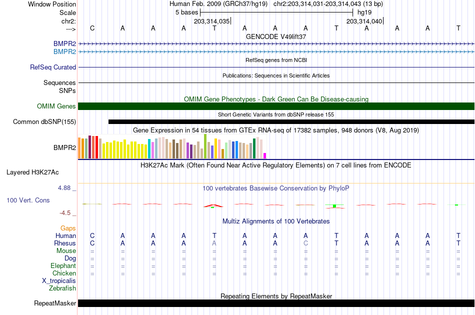Click base C in the chr2 sequence row
Viewport: 475px width, 315px height.
point(92,28)
